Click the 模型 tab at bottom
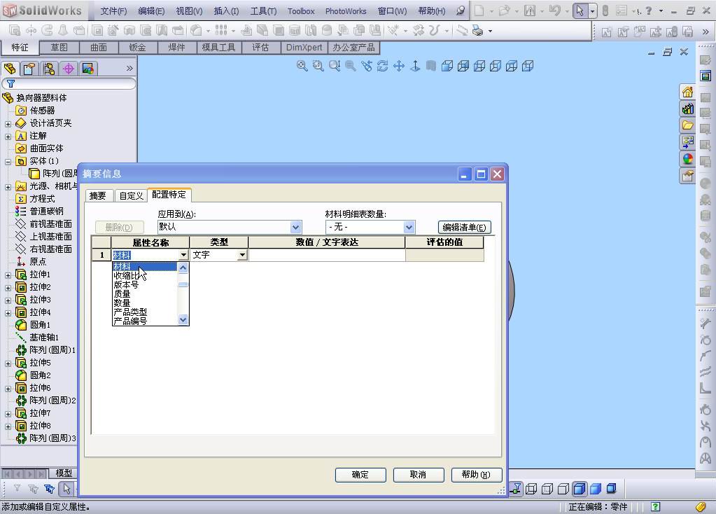 click(64, 473)
